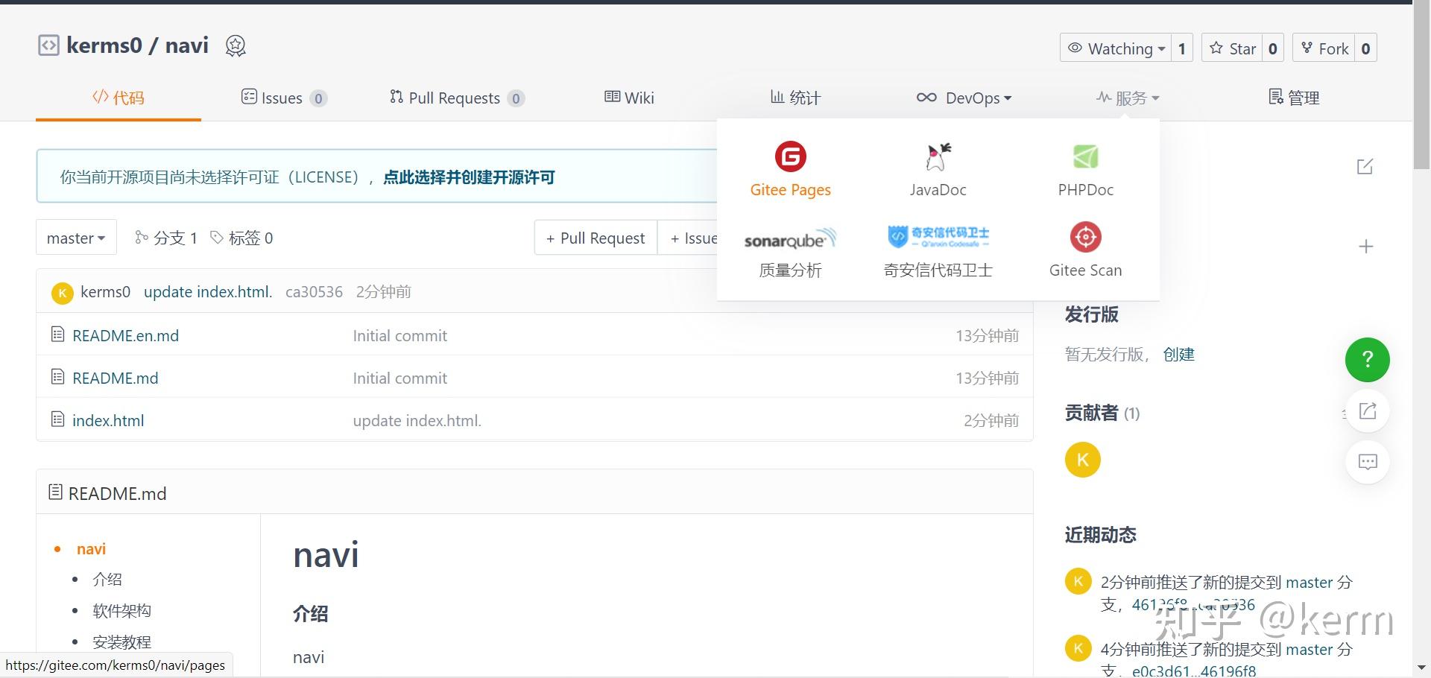Open the floating help question mark button
The width and height of the screenshot is (1431, 678).
[x=1367, y=360]
